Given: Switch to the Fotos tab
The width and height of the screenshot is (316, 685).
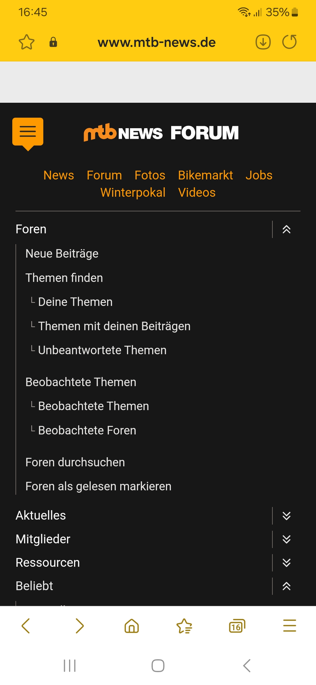Looking at the screenshot, I should [150, 175].
